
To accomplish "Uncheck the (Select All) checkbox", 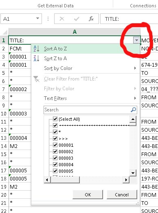I will pyautogui.click(x=55, y=119).
